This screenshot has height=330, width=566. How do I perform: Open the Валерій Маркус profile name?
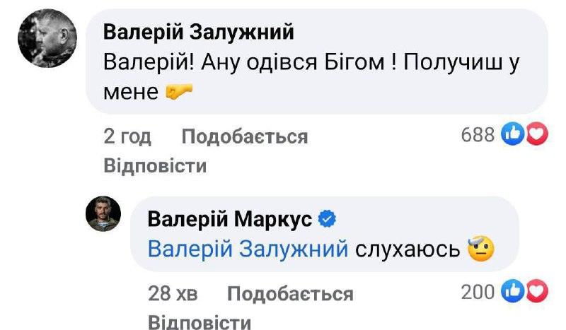[x=230, y=220]
